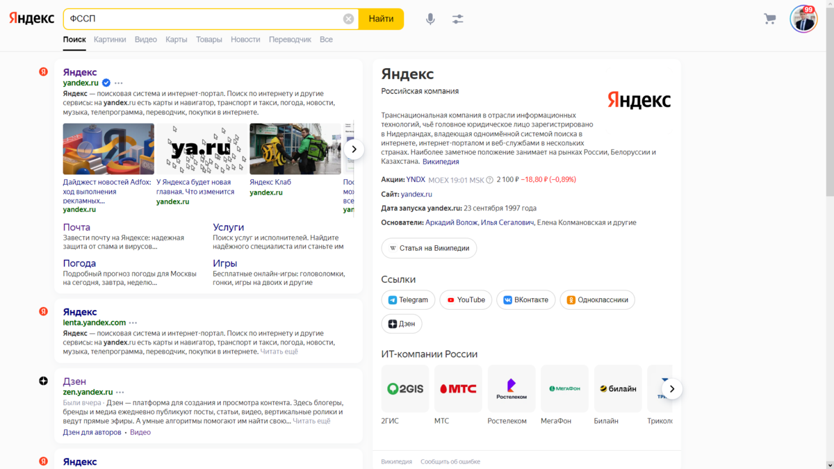The width and height of the screenshot is (834, 469).
Task: Switch to the Новости tab
Action: [245, 40]
